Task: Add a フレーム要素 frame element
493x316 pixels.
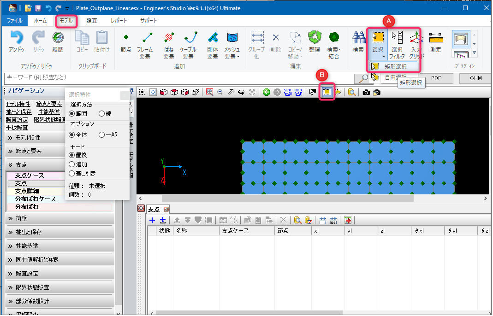Action: [x=145, y=45]
